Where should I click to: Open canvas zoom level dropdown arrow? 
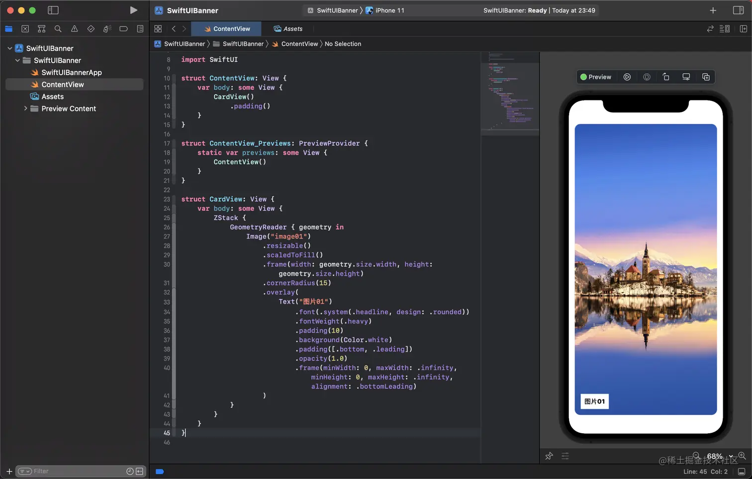pyautogui.click(x=731, y=456)
